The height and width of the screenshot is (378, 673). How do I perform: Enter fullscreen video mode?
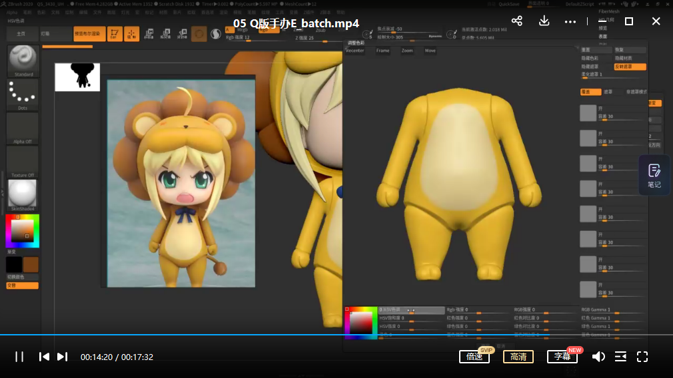tap(642, 357)
